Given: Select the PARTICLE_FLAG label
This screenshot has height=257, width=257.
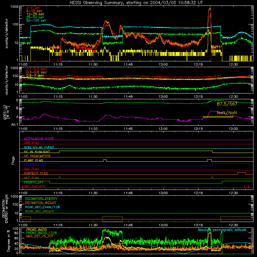Looking at the screenshot, I should pos(36,173).
